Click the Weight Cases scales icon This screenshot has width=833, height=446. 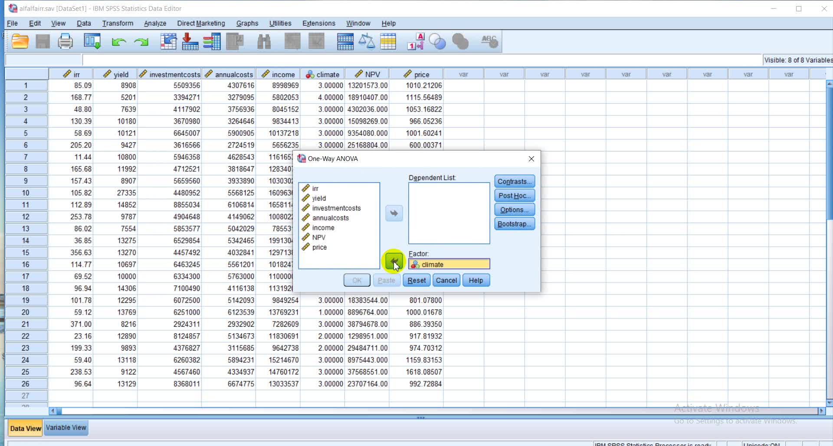[x=367, y=42]
